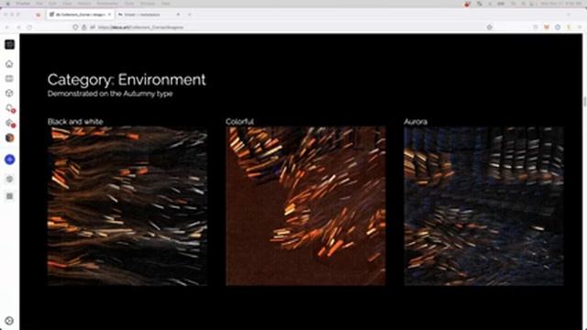The height and width of the screenshot is (330, 587).
Task: Open the Apple menu
Action: point(7,4)
